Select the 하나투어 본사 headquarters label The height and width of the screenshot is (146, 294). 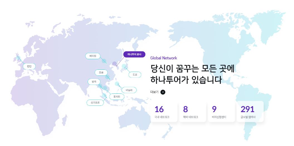click(x=134, y=54)
